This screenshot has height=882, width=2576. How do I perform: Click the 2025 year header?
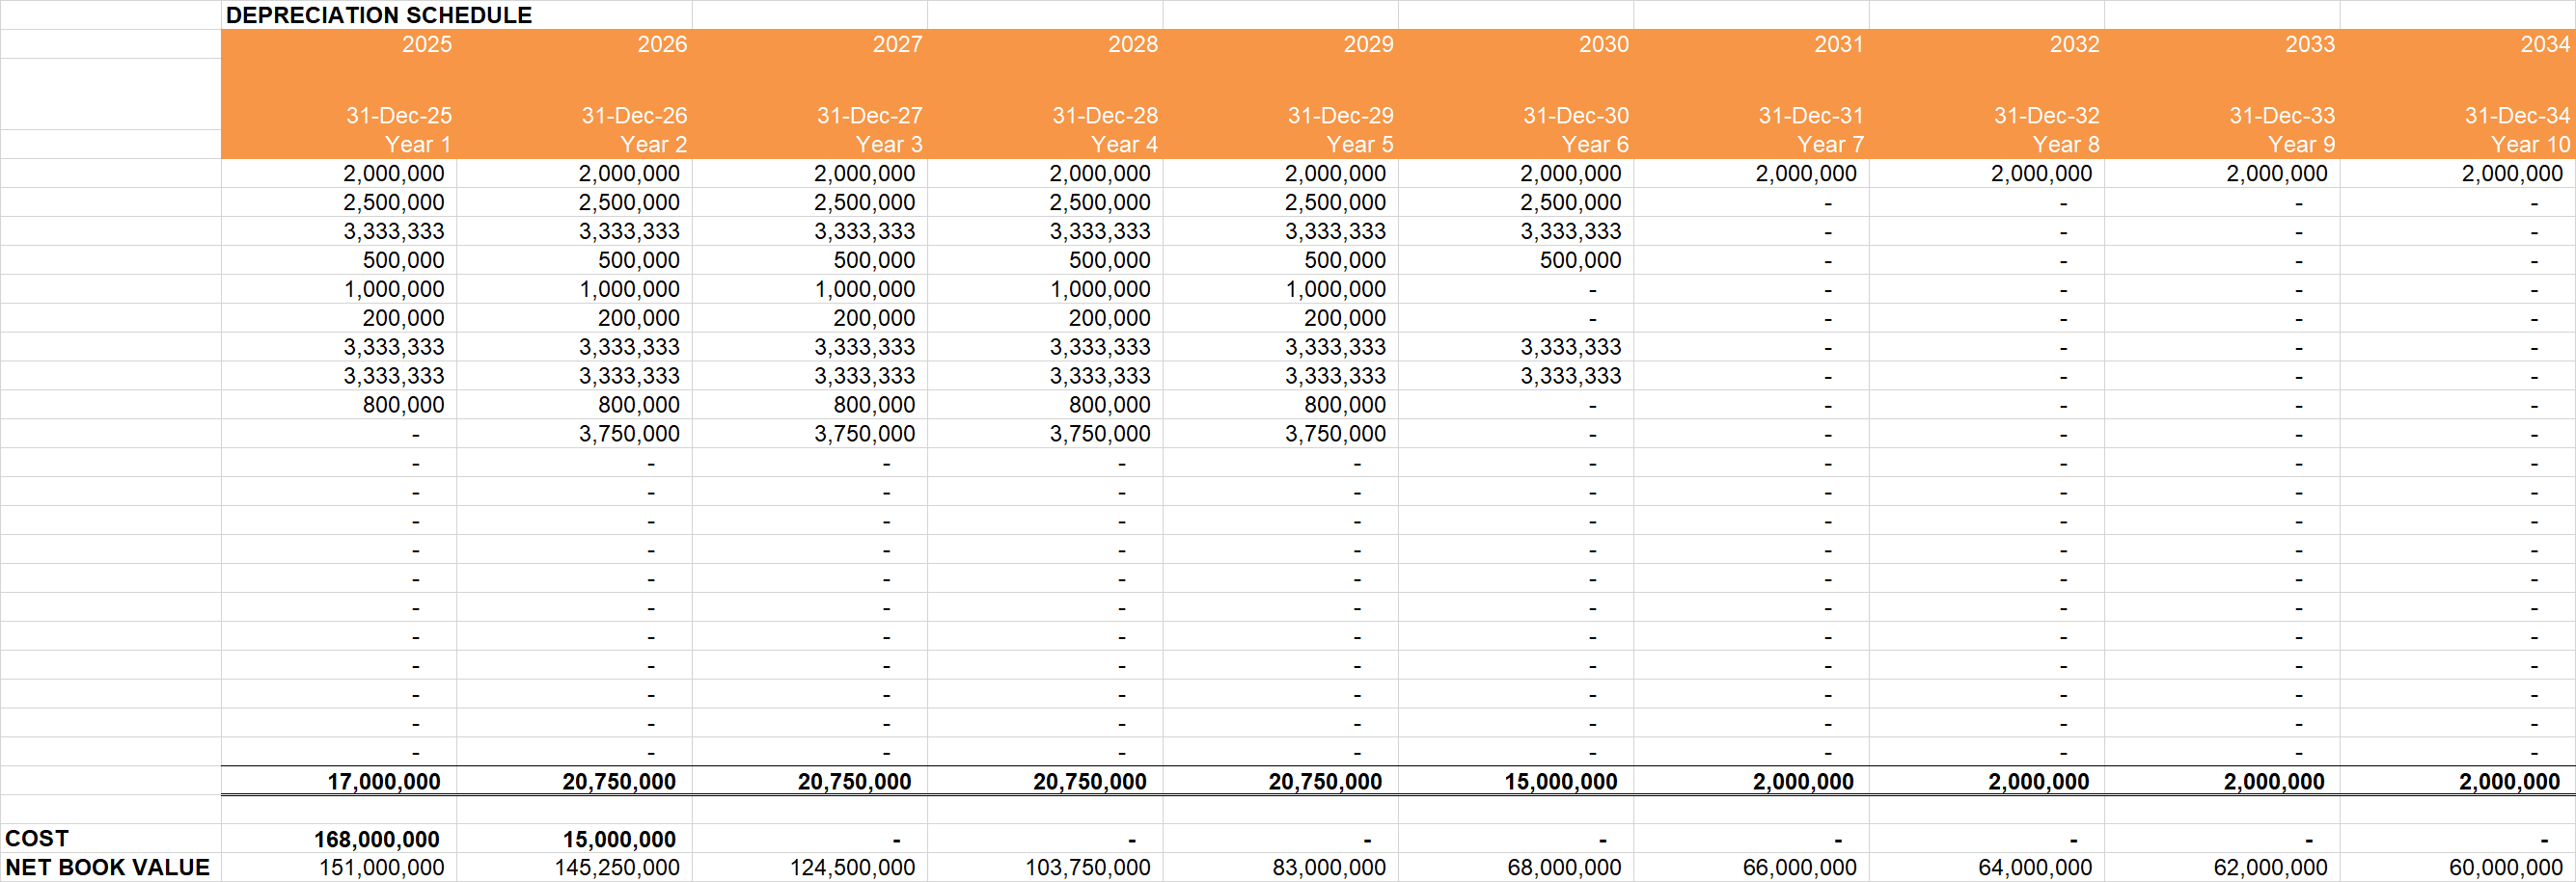pyautogui.click(x=427, y=44)
